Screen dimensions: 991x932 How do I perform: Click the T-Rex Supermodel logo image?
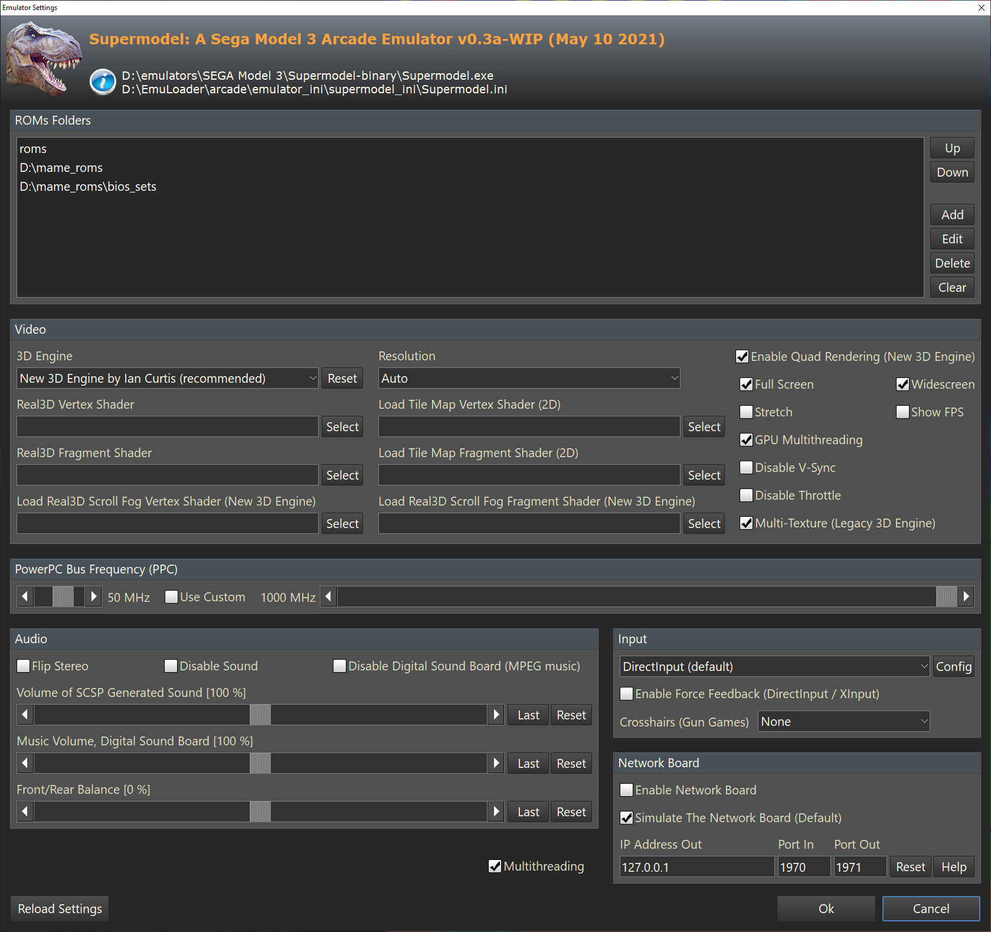click(x=43, y=58)
